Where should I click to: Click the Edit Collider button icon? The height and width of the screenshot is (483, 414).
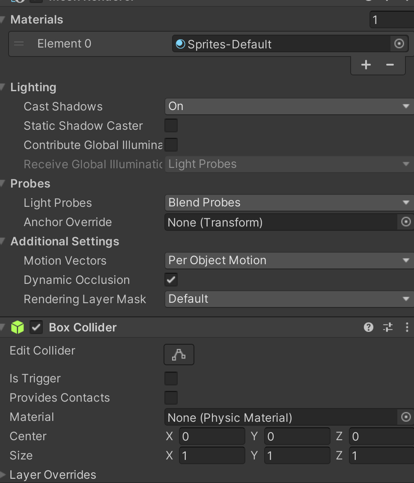click(179, 355)
